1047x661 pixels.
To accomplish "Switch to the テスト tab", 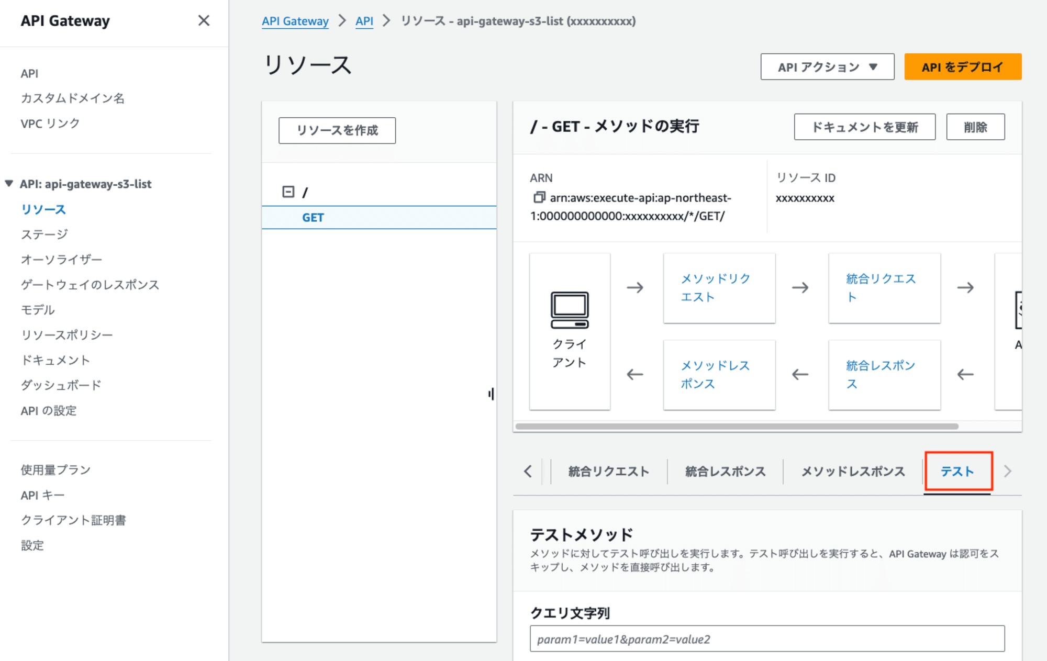I will click(957, 472).
